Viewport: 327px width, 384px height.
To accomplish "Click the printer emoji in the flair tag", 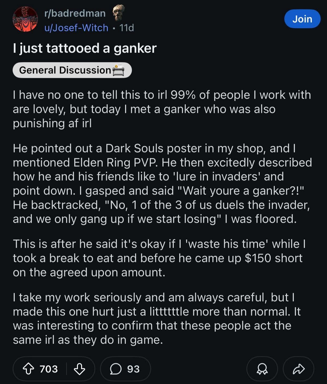I will click(118, 70).
